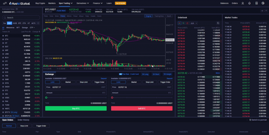Click the magnifier icon in Search box
The image size is (269, 135).
(5, 18)
